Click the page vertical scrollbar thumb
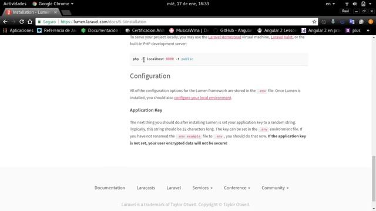 pyautogui.click(x=374, y=178)
